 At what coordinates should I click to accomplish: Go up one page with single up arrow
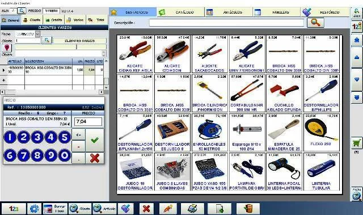coord(357,57)
